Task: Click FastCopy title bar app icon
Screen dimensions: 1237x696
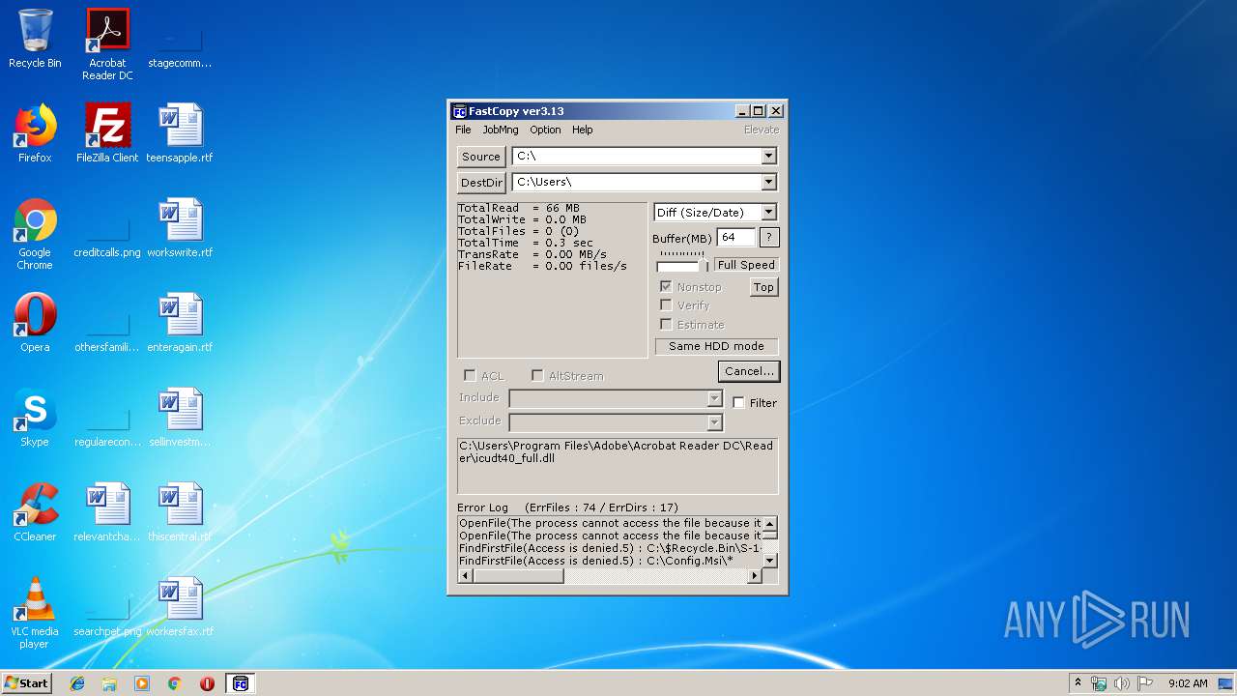Action: coord(460,111)
